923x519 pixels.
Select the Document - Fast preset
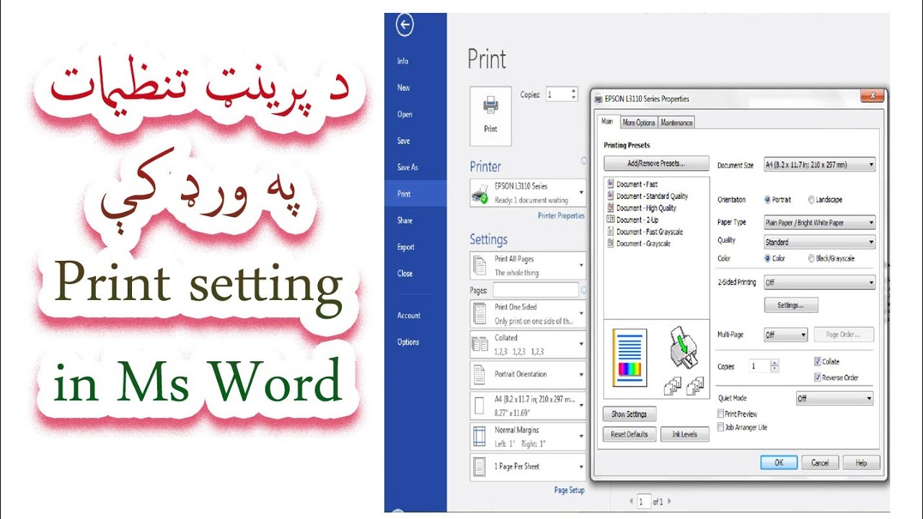(x=637, y=185)
